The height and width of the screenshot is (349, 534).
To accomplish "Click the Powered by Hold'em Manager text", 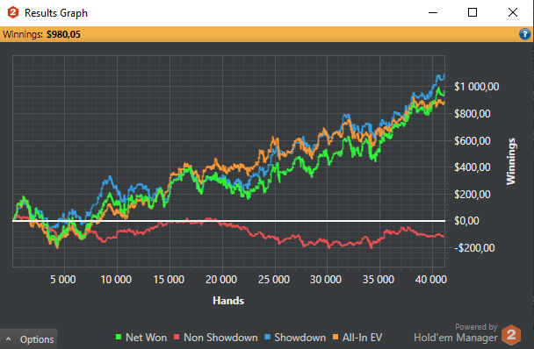I will tap(456, 333).
